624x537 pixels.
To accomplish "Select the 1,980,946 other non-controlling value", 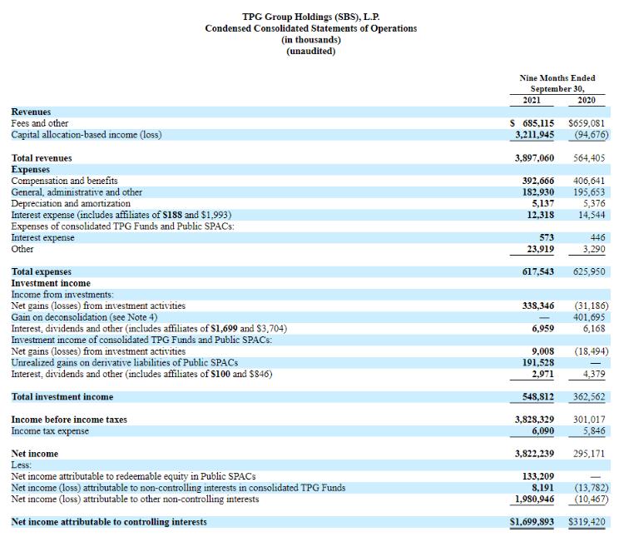I will point(534,500).
